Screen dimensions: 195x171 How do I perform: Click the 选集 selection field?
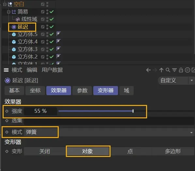109,121
